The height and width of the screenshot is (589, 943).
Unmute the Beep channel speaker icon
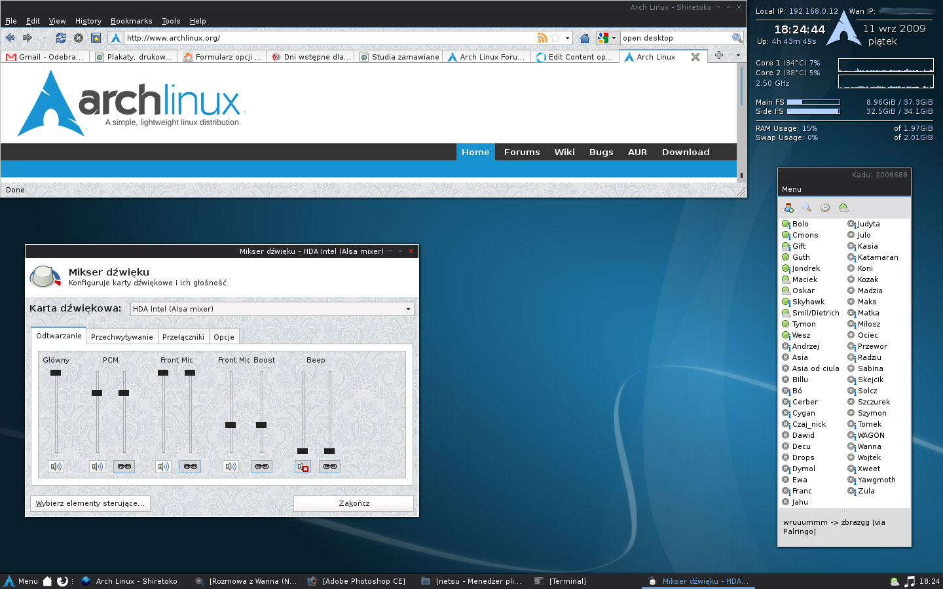[303, 467]
